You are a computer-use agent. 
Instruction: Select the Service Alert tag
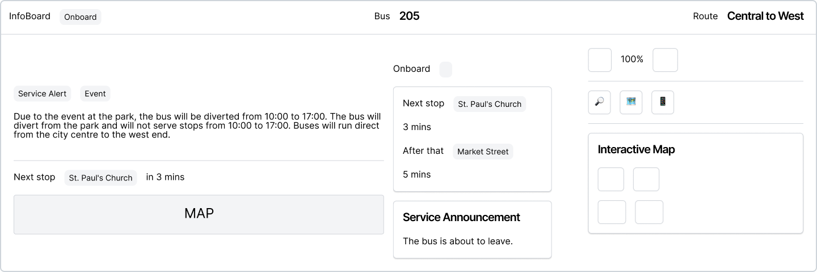pyautogui.click(x=43, y=94)
